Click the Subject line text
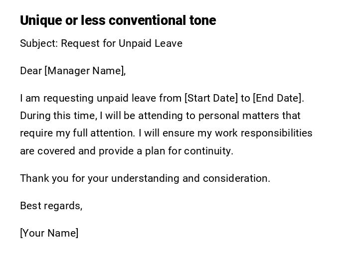 (101, 43)
